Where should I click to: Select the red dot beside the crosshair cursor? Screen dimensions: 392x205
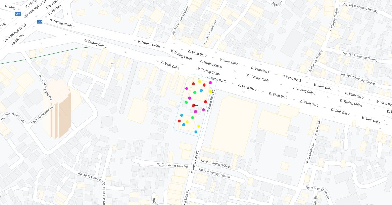pyautogui.click(x=193, y=106)
